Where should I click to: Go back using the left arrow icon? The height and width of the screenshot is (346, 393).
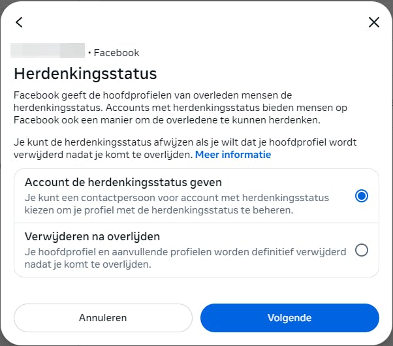[x=19, y=22]
